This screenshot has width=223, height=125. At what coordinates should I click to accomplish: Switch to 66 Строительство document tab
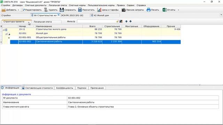click(44, 15)
